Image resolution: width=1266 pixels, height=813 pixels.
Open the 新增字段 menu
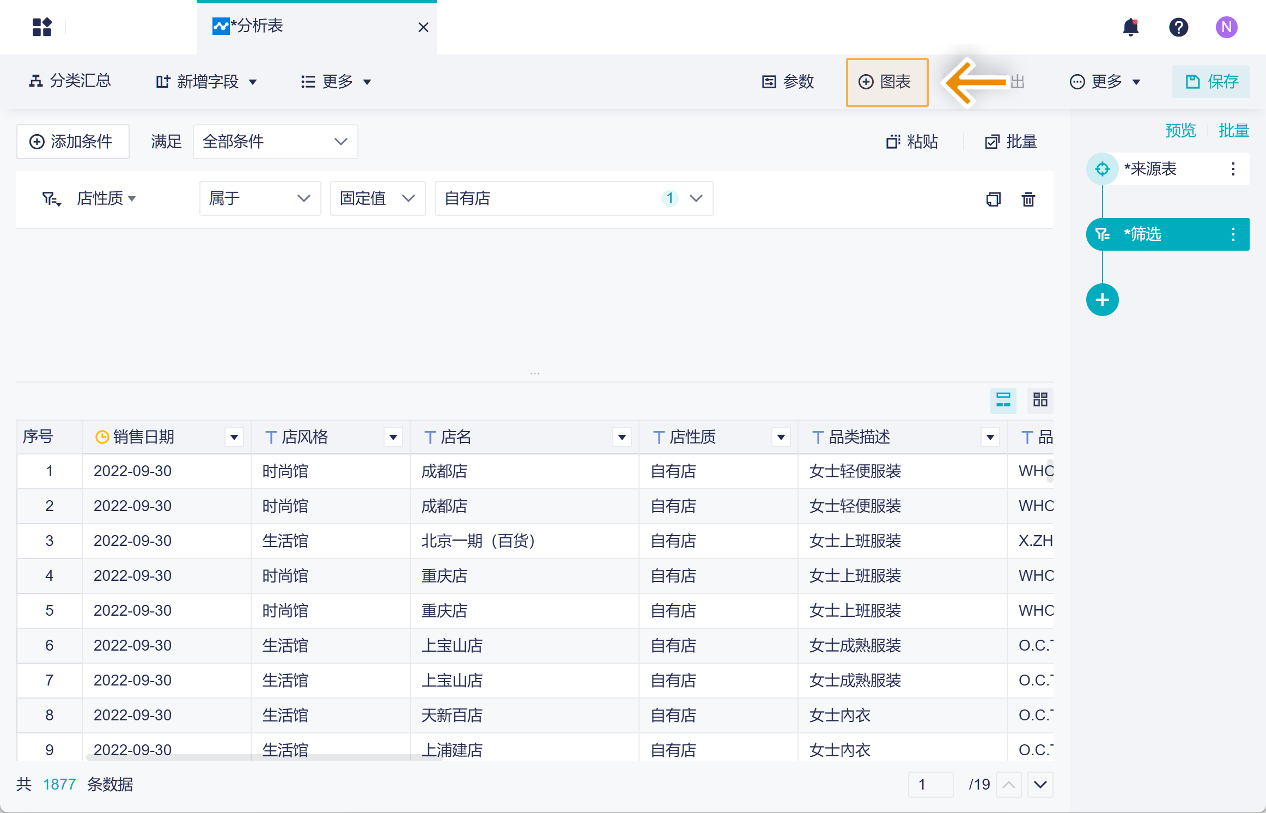coord(206,82)
